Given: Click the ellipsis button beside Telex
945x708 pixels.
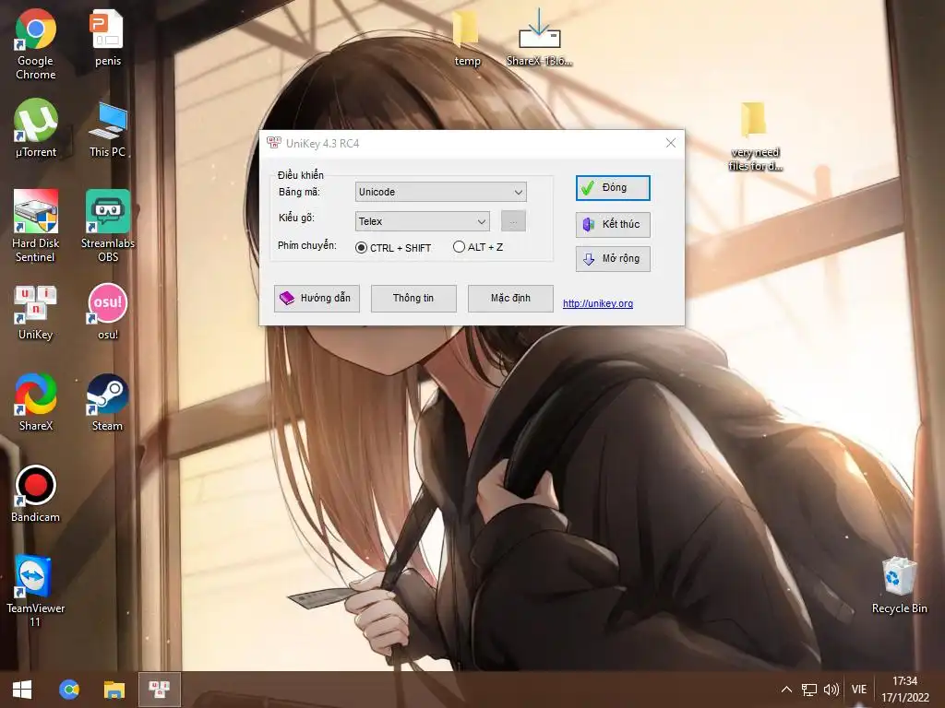Looking at the screenshot, I should click(513, 221).
